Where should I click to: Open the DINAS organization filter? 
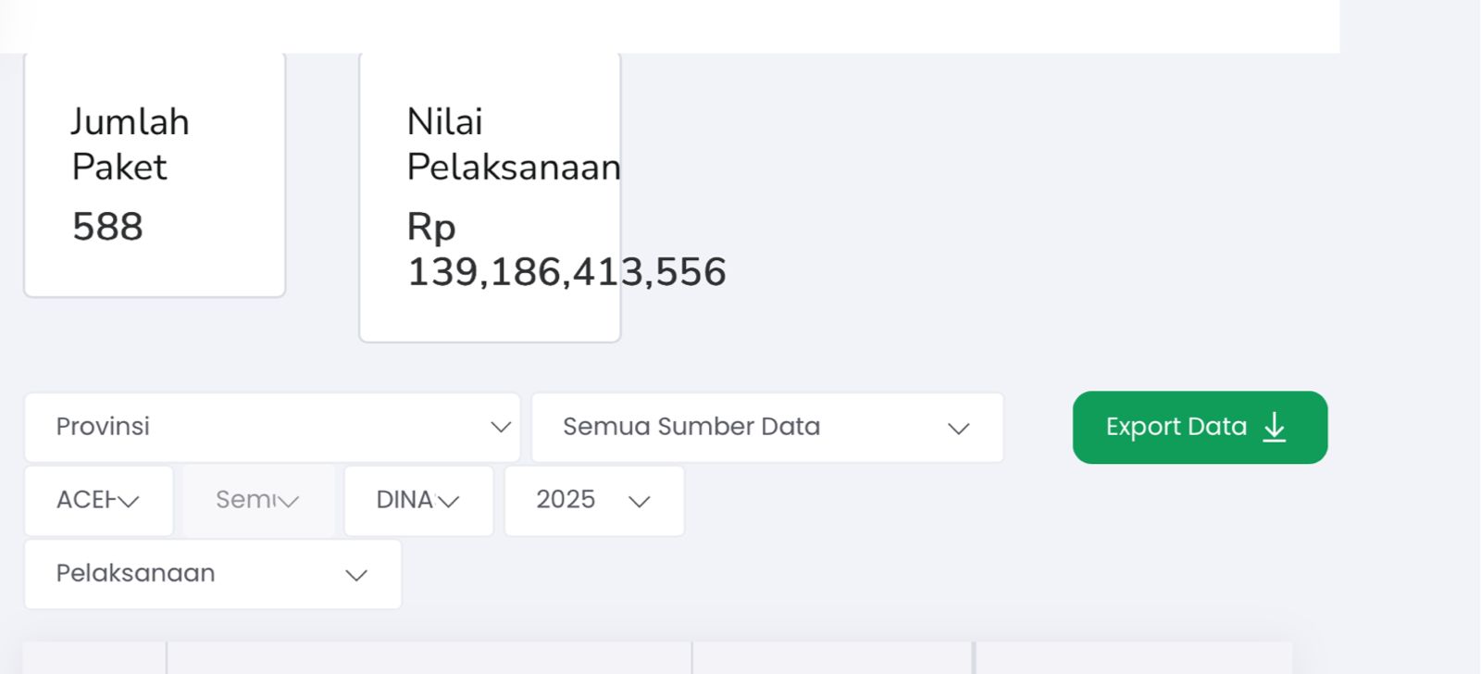pyautogui.click(x=418, y=501)
